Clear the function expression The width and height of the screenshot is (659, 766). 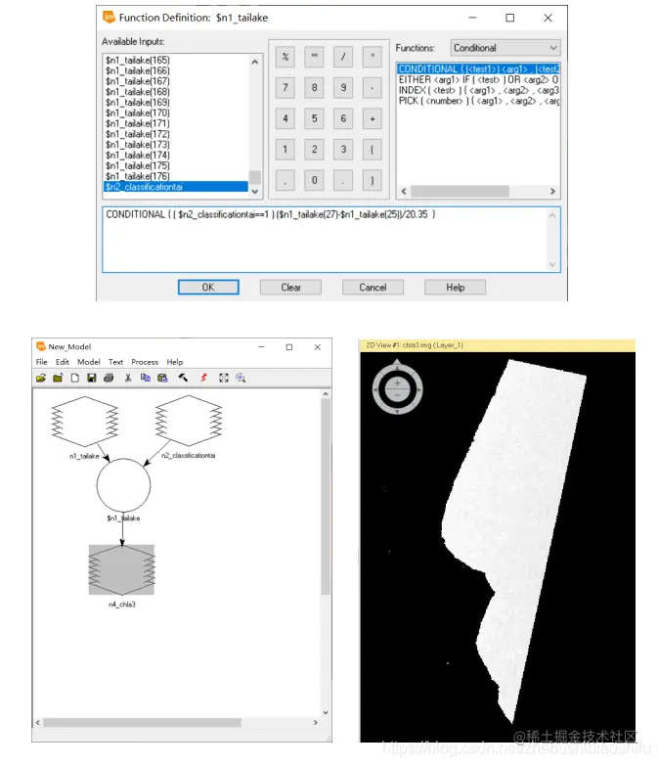pyautogui.click(x=290, y=288)
